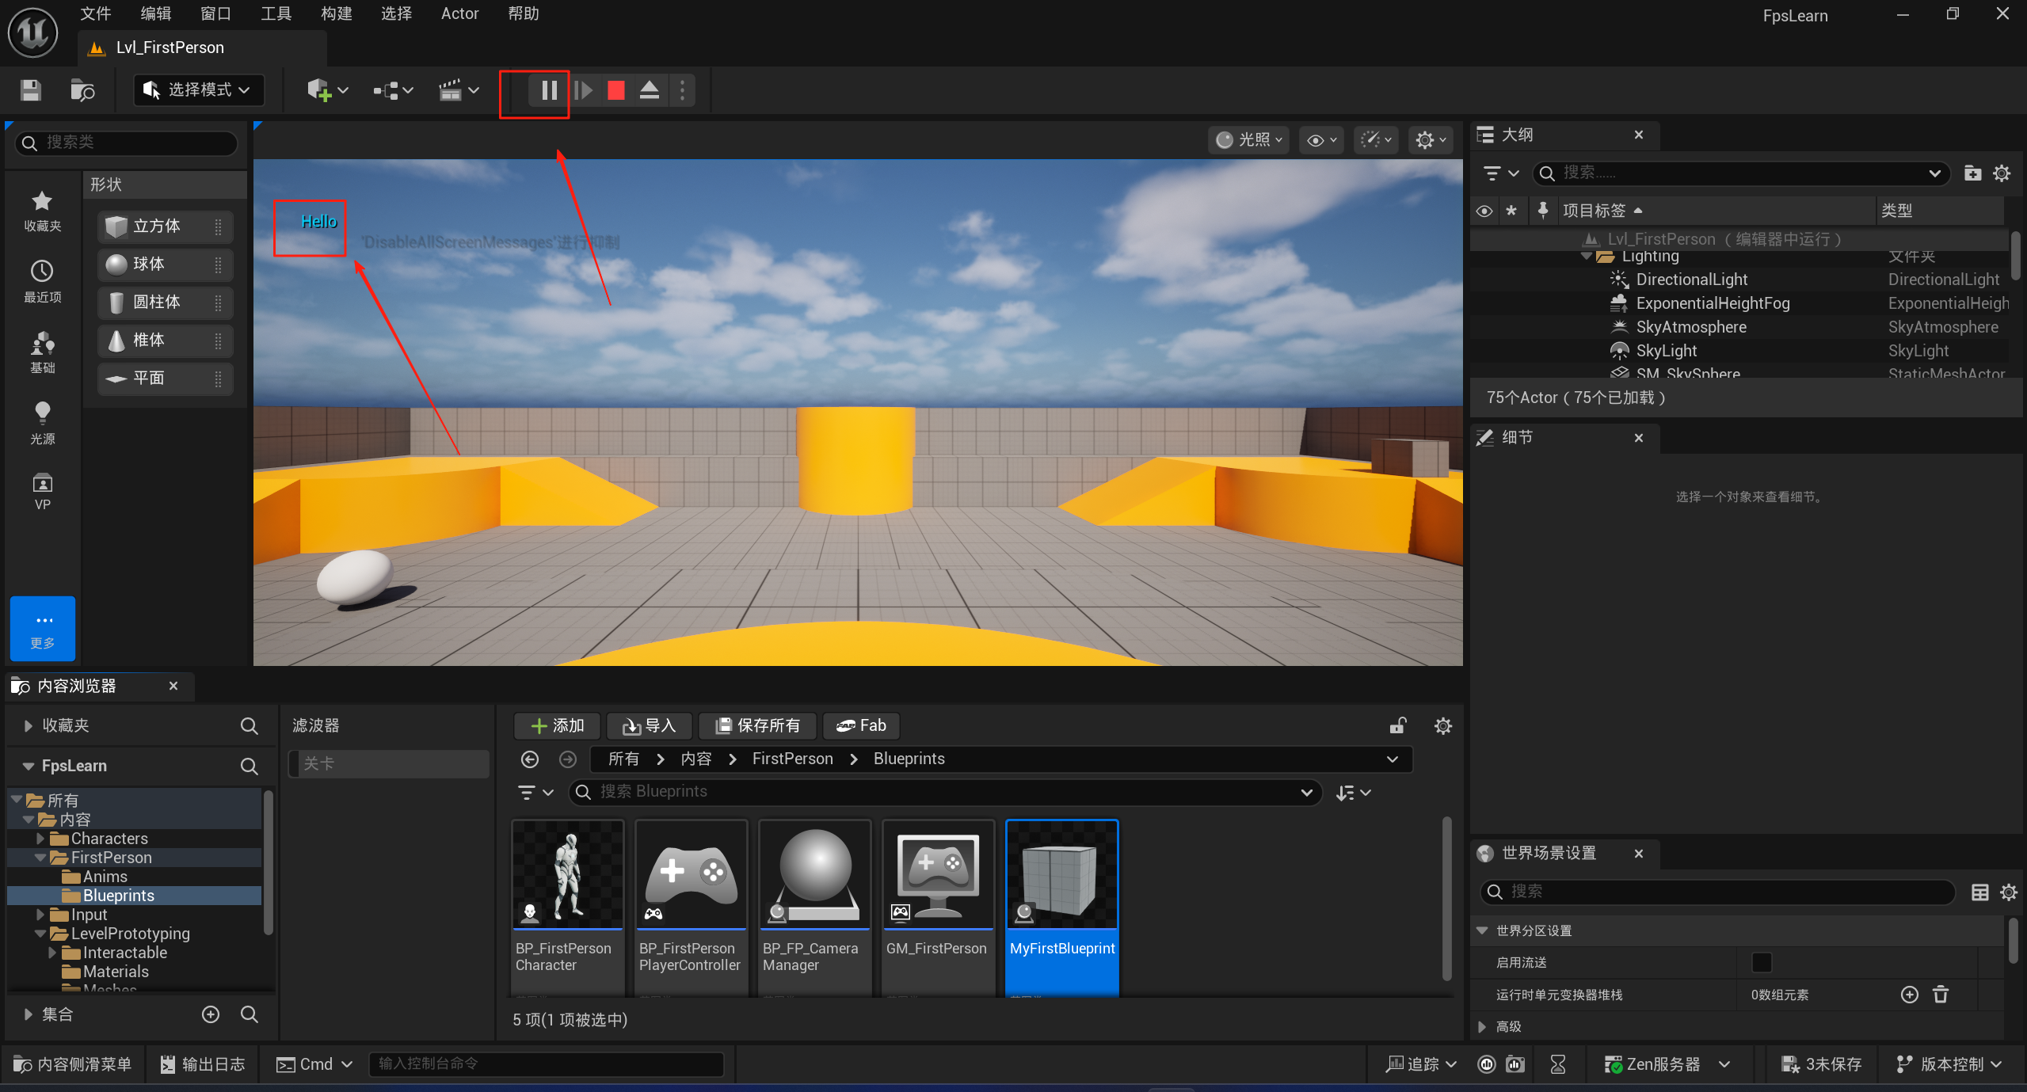Select the 基础 basic category

click(x=42, y=352)
